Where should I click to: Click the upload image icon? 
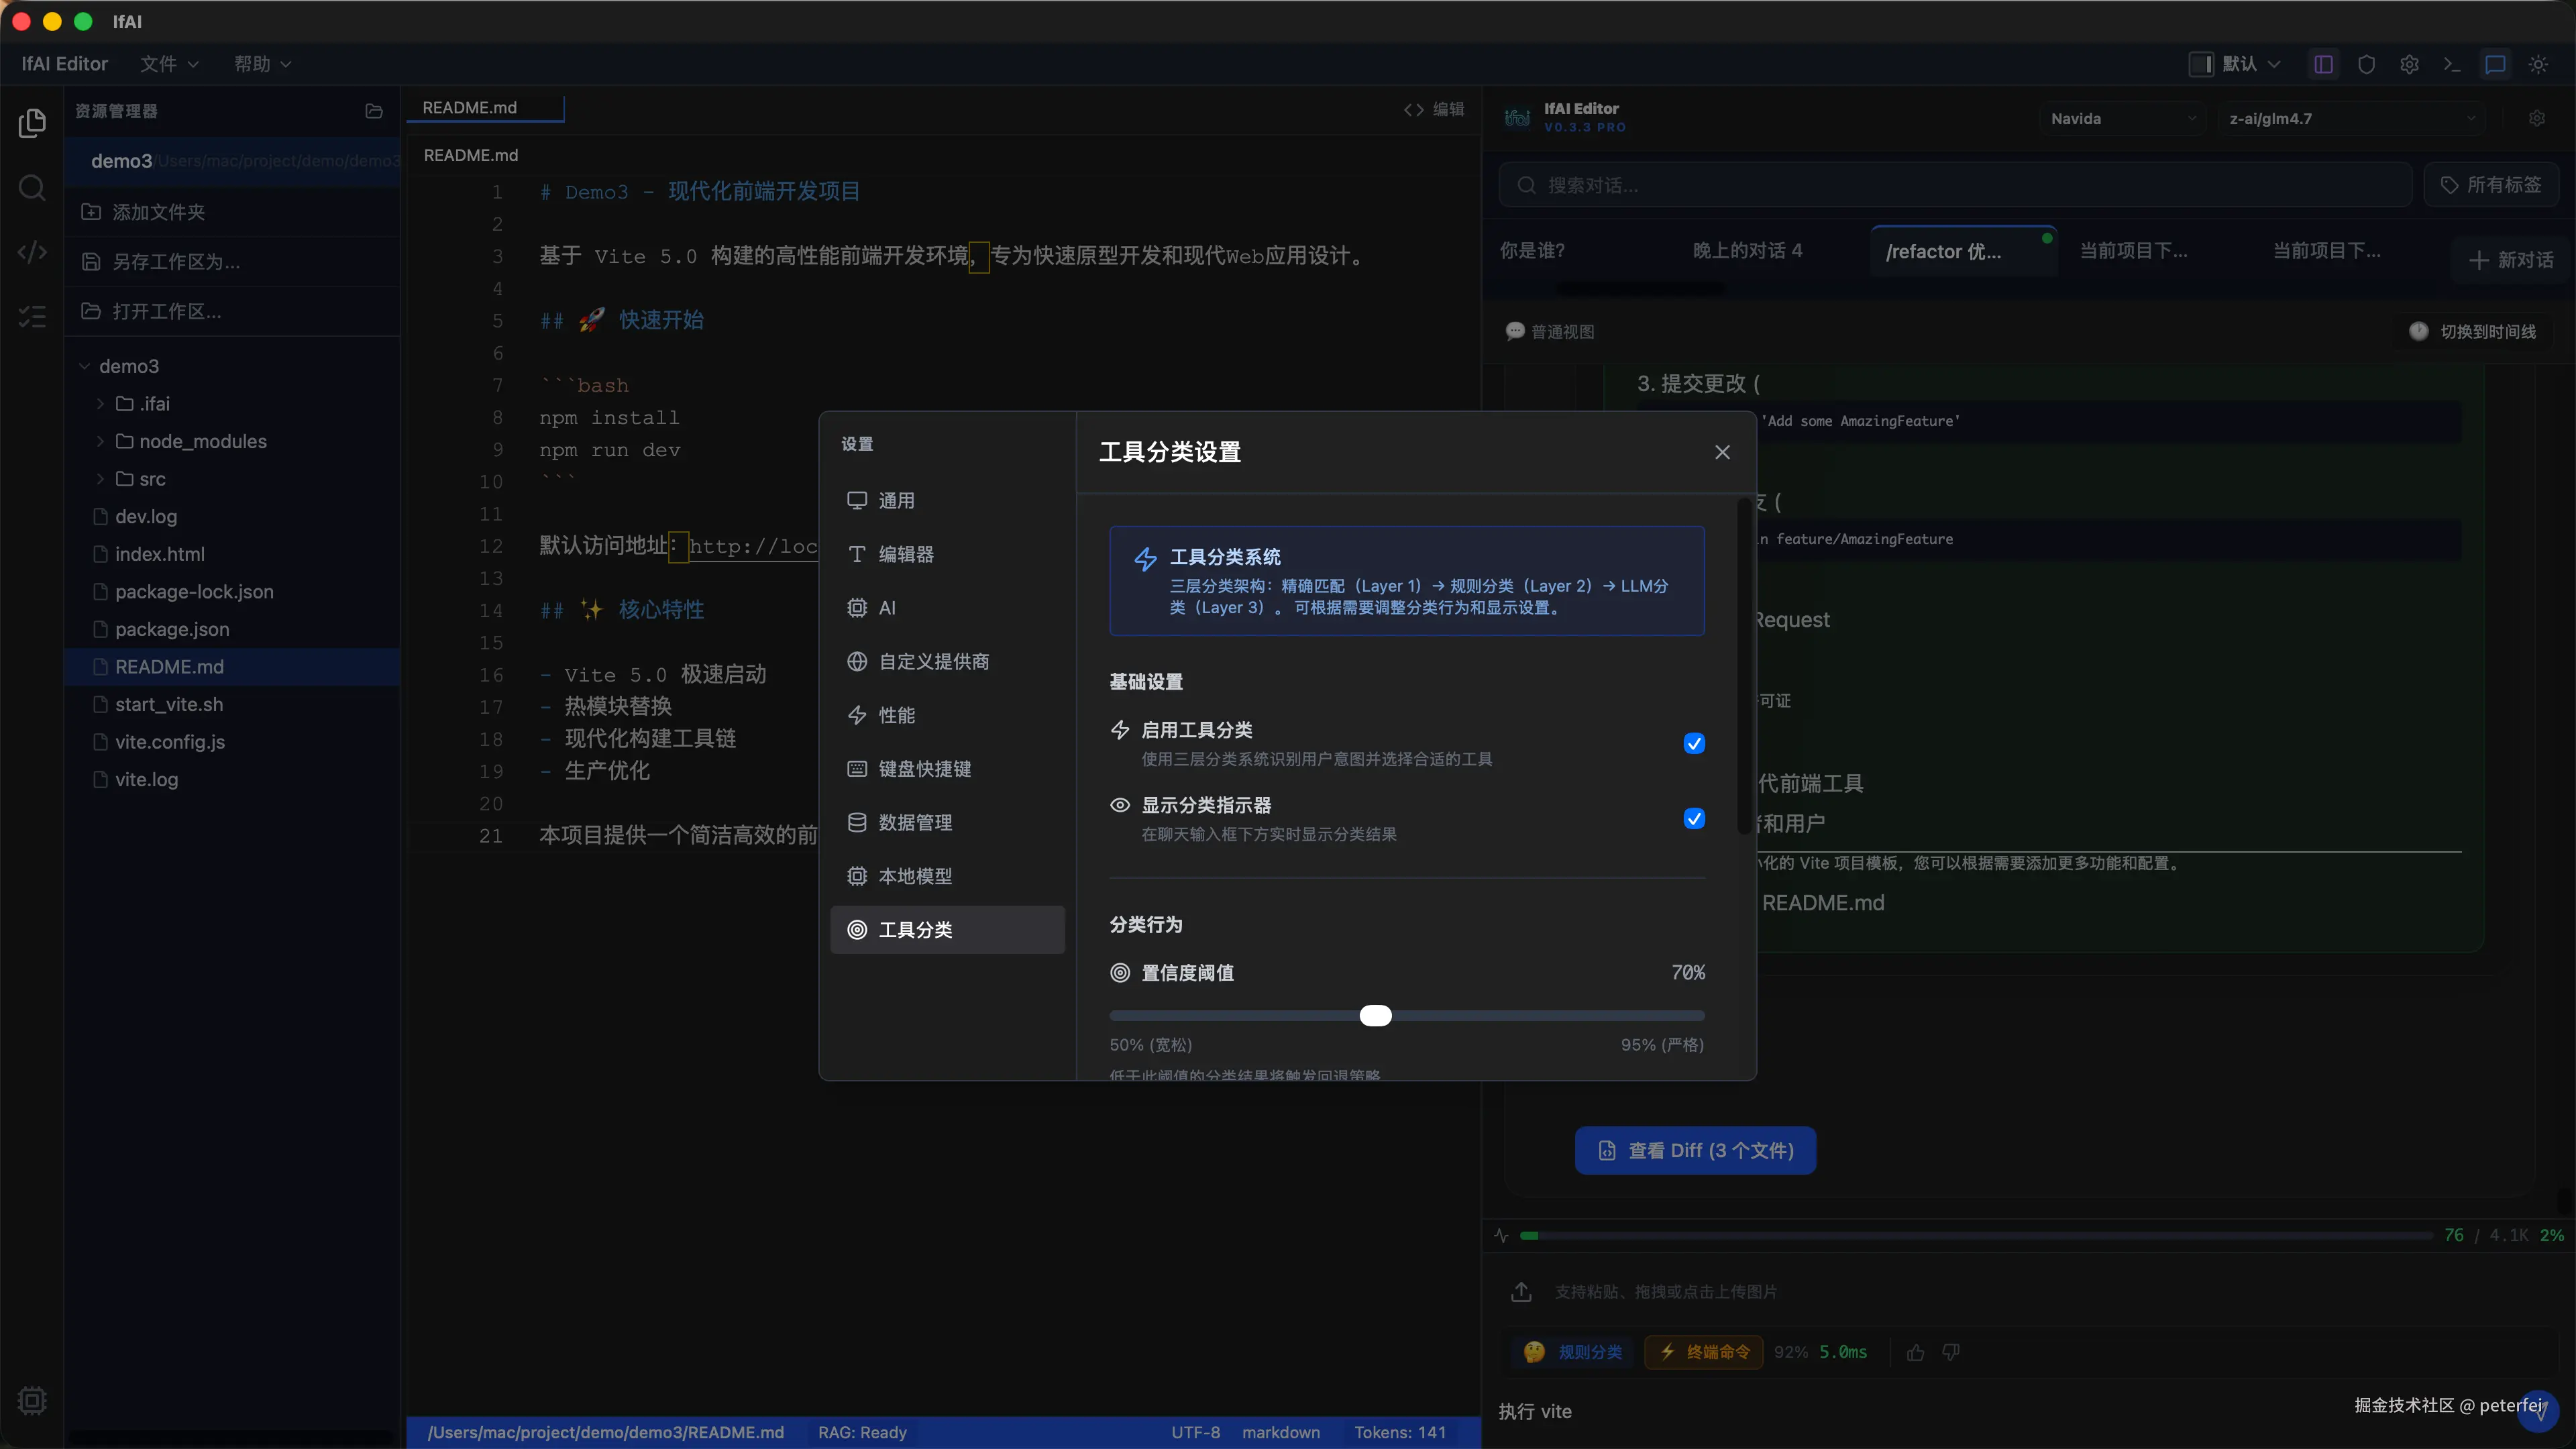(1521, 1292)
